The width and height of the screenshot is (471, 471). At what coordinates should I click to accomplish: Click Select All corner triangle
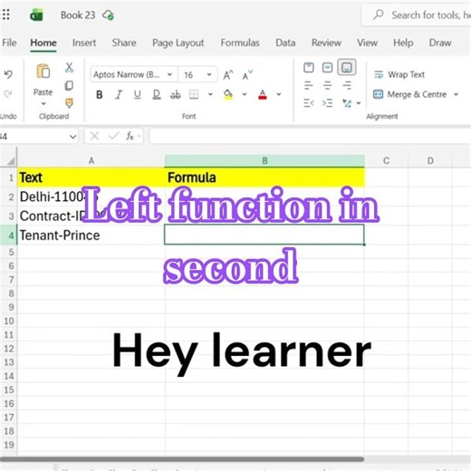[10, 161]
